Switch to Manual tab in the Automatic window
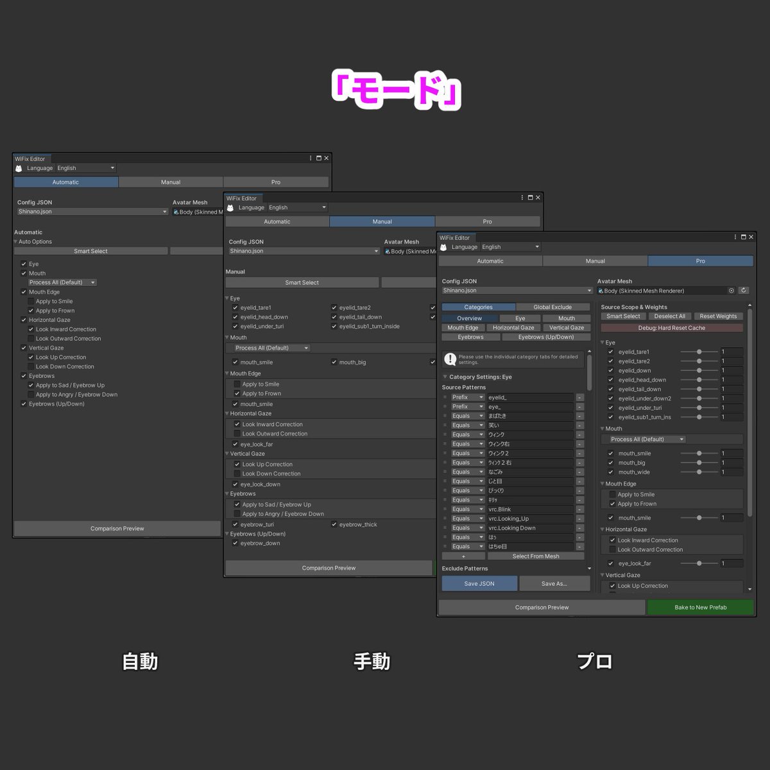This screenshot has width=770, height=770. 171,182
